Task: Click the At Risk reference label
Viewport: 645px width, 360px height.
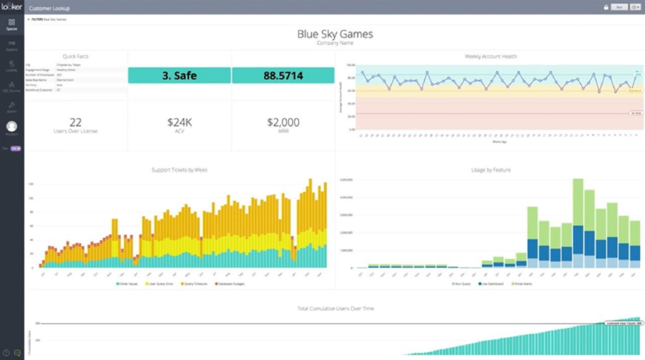Action: coord(636,113)
